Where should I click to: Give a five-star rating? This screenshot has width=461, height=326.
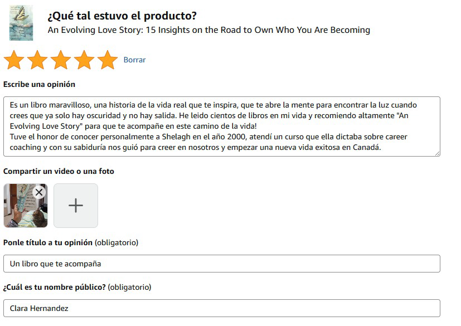pyautogui.click(x=108, y=60)
